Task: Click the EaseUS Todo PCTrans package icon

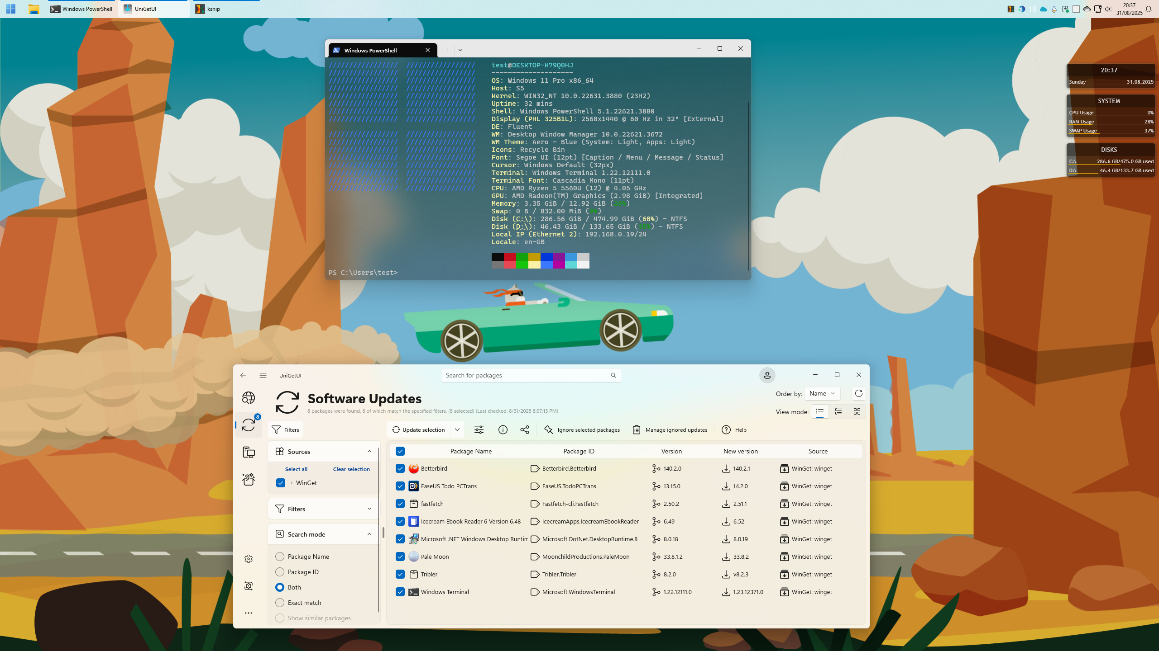Action: [x=413, y=486]
